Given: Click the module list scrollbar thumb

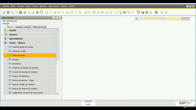Looking at the screenshot, I should [58, 46].
